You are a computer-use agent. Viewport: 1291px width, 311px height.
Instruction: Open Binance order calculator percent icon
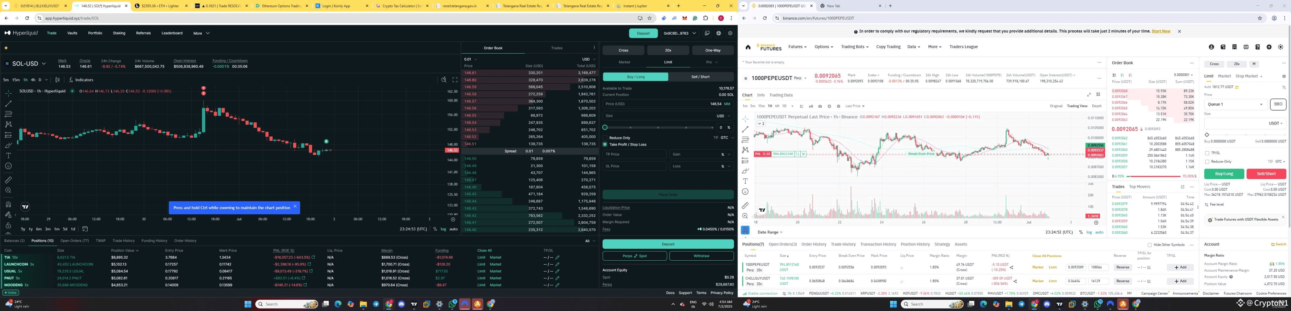point(1284,87)
